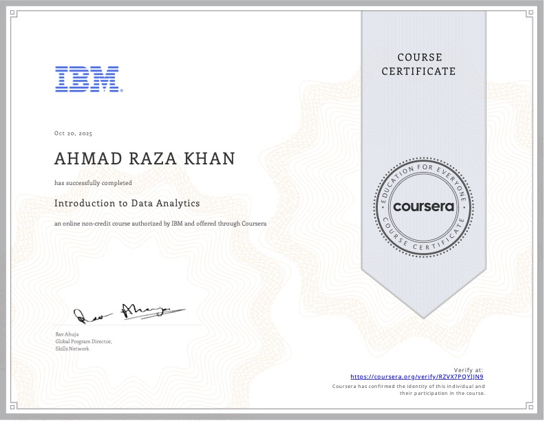Image resolution: width=545 pixels, height=421 pixels.
Task: Click the Rav Ahuja handwritten signature
Action: 129,312
